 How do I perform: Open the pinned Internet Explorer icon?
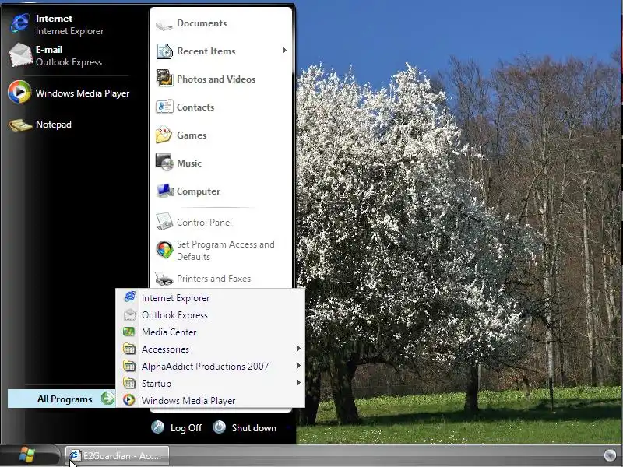[20, 23]
